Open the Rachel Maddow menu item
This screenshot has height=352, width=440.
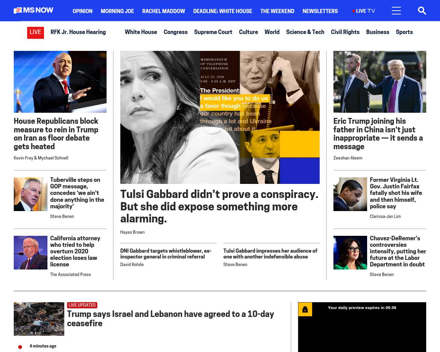coord(164,11)
